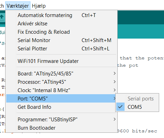
Task: Expand the Board ATtiny25/45/85 submenu arrow
Action: 115,73
